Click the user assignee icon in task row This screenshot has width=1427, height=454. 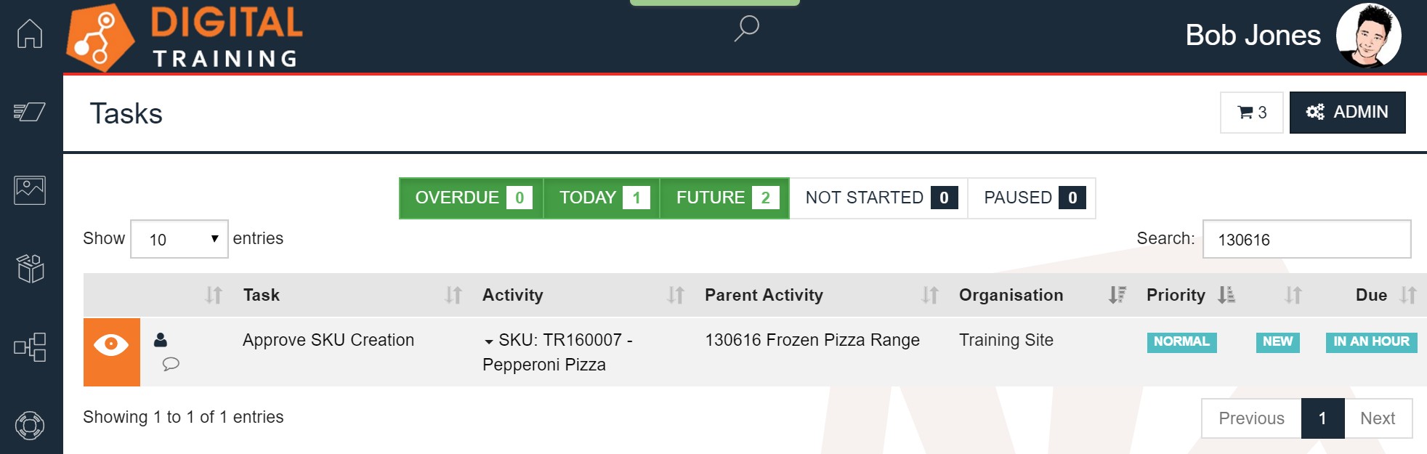pyautogui.click(x=161, y=339)
